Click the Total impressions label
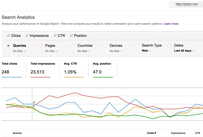203x137 pixels. 43,64
